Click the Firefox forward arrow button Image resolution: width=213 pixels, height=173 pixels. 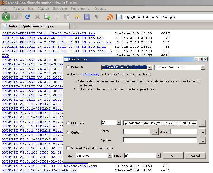14,17
